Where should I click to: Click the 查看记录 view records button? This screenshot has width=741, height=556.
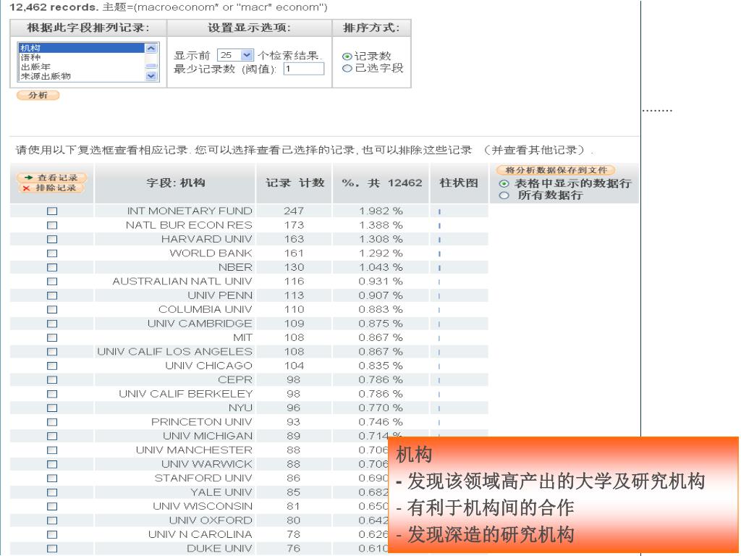click(51, 177)
